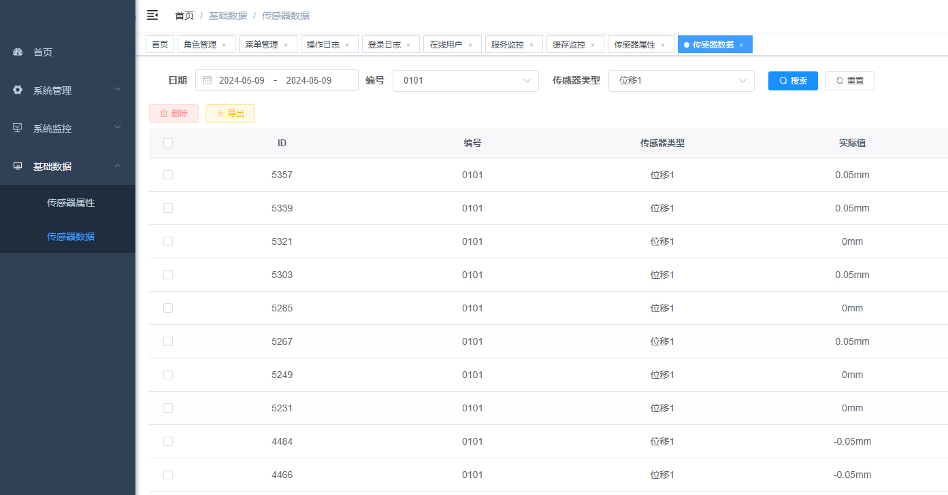Click the red 删除 button

(174, 114)
